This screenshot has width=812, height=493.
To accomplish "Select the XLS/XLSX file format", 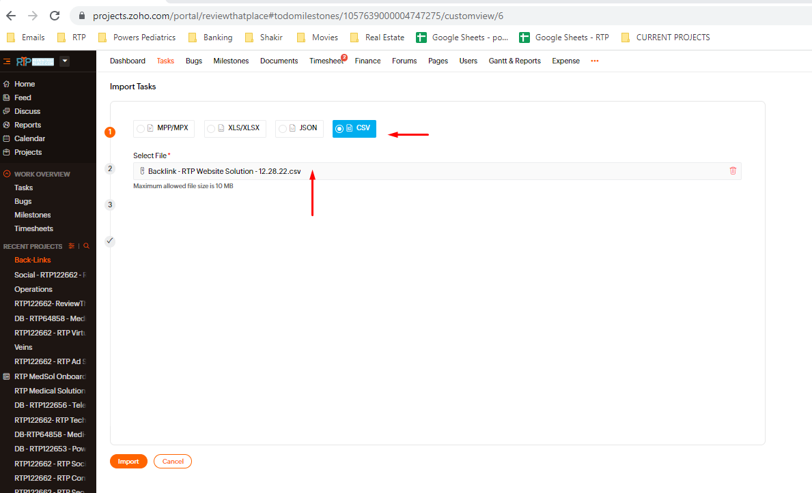I will [235, 128].
